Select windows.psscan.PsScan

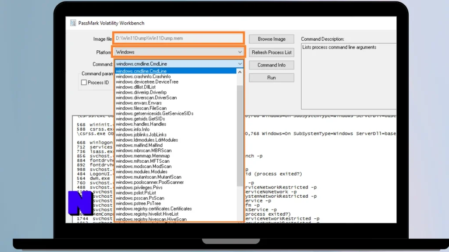(x=176, y=198)
